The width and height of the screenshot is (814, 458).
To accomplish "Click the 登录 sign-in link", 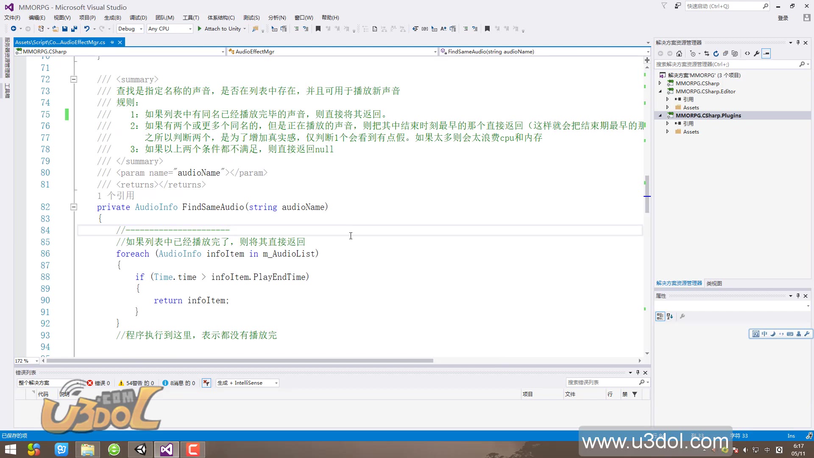I will pyautogui.click(x=782, y=18).
